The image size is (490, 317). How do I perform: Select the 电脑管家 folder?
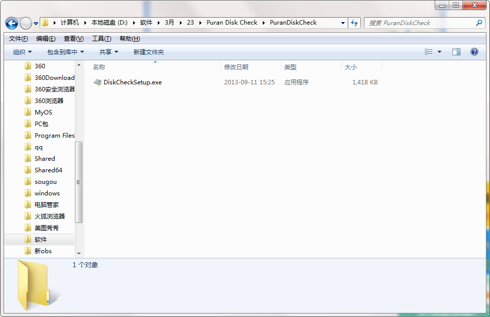pos(47,204)
